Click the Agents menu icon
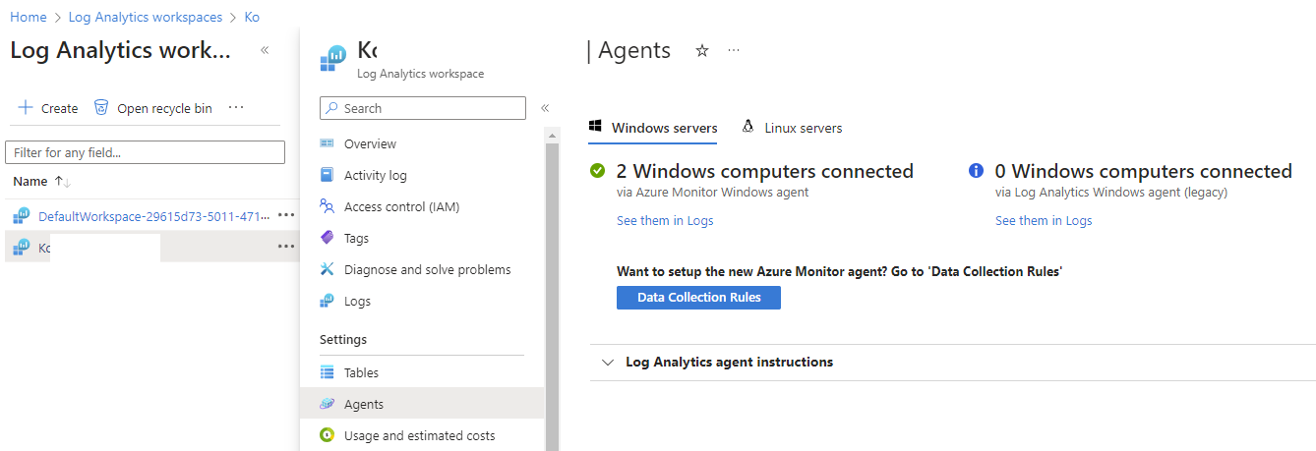The width and height of the screenshot is (1316, 451). pos(327,404)
